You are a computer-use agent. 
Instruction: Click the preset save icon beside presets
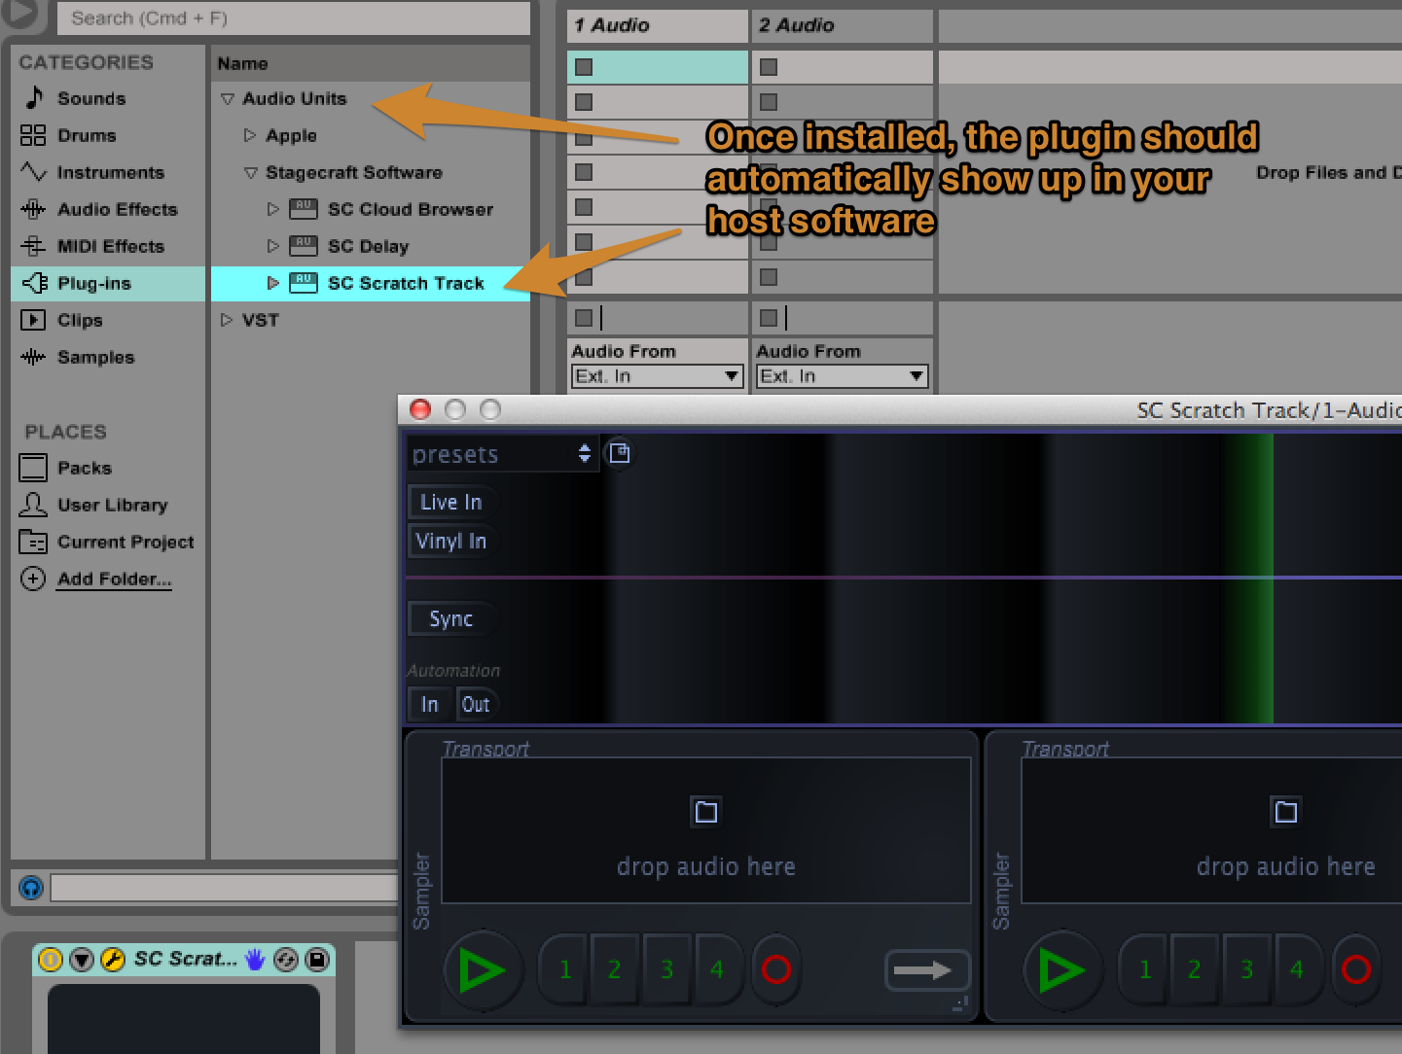(619, 453)
